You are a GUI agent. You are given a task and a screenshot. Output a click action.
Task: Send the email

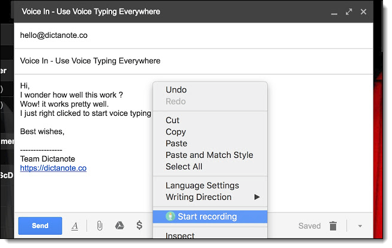coord(40,226)
